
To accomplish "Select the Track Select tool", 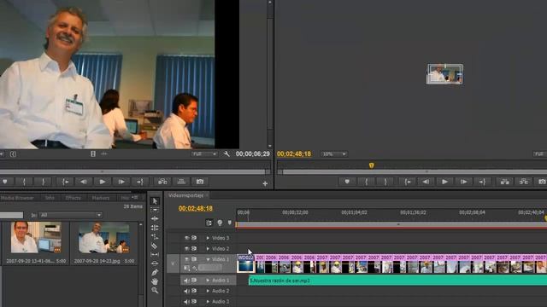I will point(155,210).
